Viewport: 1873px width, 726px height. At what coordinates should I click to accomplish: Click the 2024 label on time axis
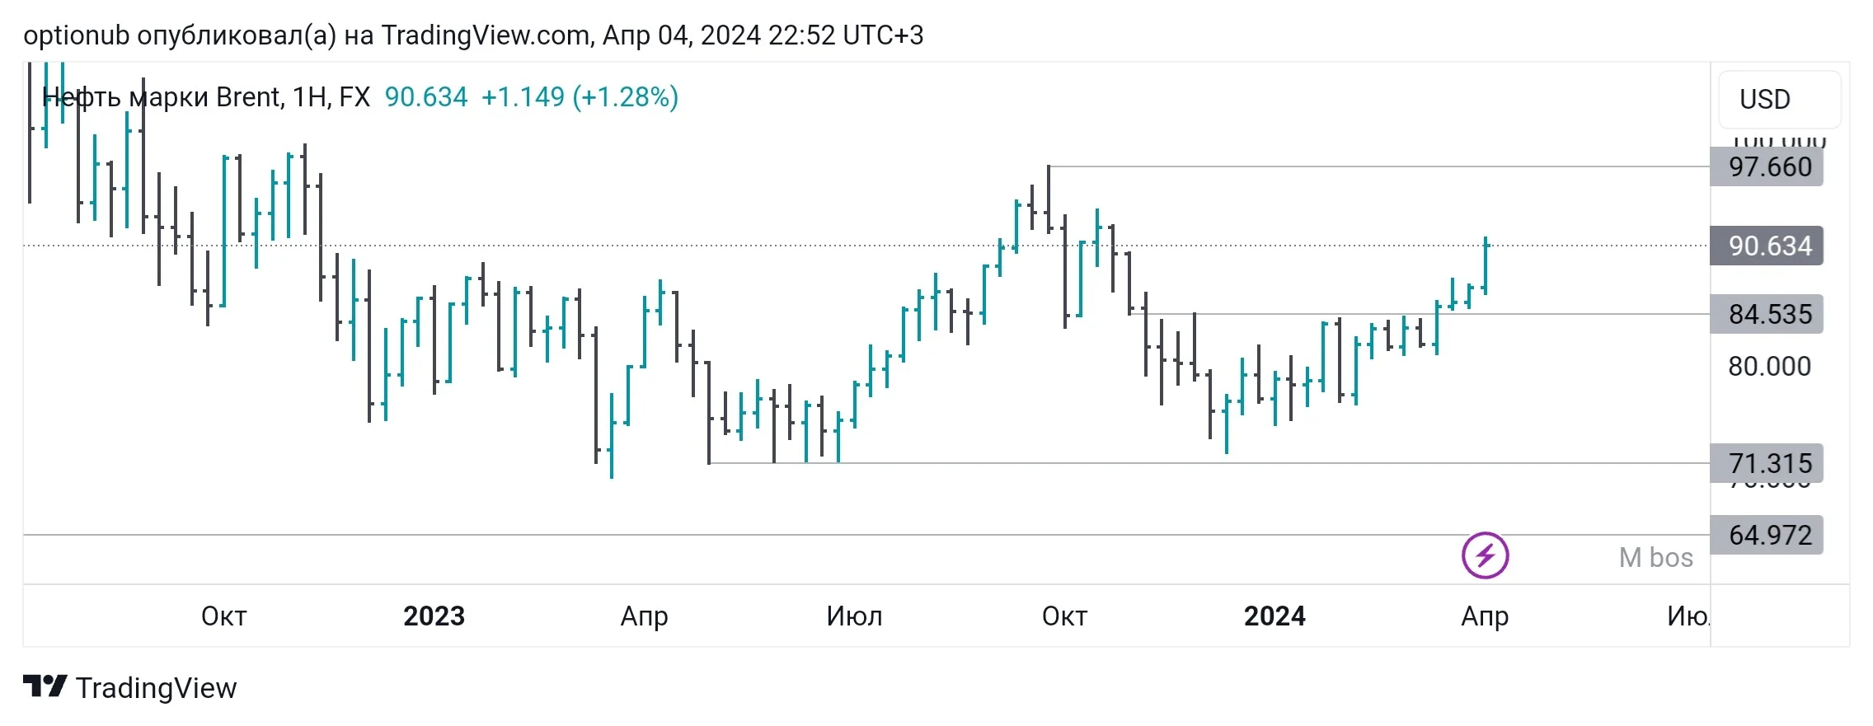point(1274,616)
